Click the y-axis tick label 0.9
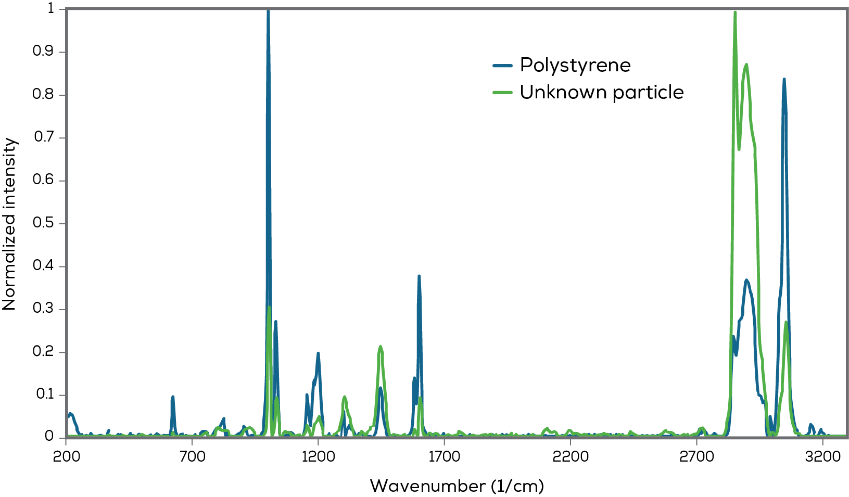 click(x=43, y=52)
